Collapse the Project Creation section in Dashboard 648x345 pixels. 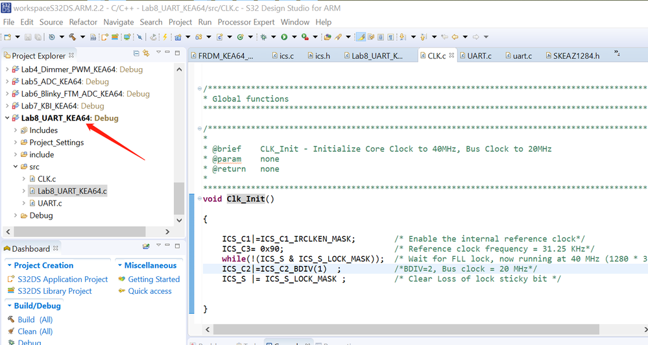point(9,265)
